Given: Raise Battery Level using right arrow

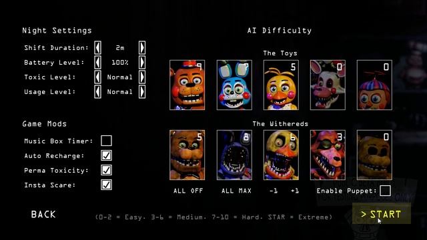Looking at the screenshot, I should coord(142,63).
